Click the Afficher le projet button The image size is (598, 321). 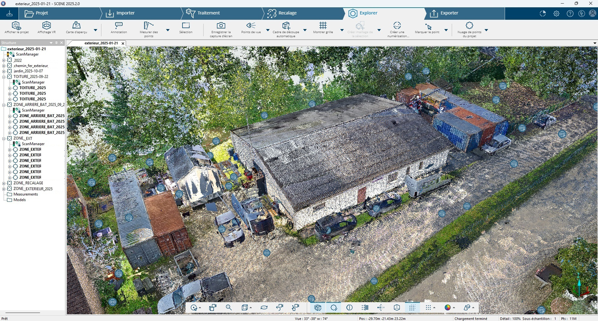(x=17, y=26)
